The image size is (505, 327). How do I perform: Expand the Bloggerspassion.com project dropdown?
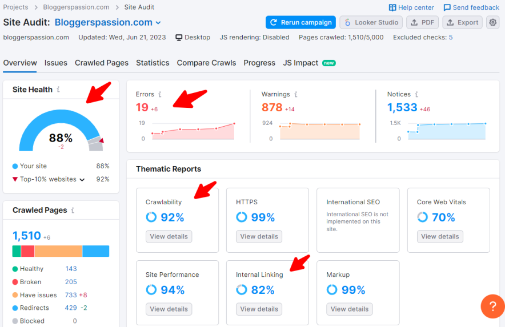158,23
